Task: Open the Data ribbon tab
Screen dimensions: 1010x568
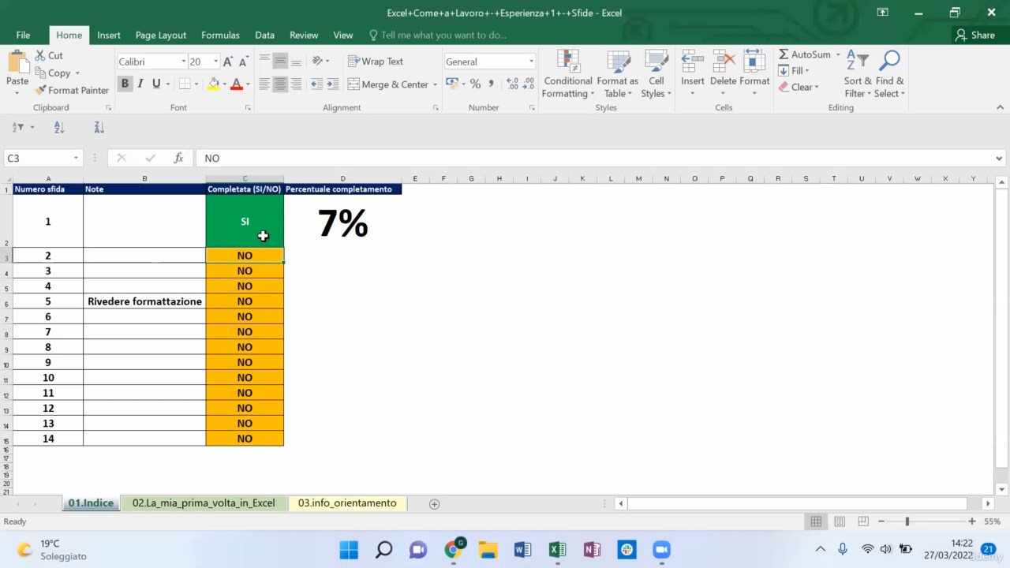Action: [264, 35]
